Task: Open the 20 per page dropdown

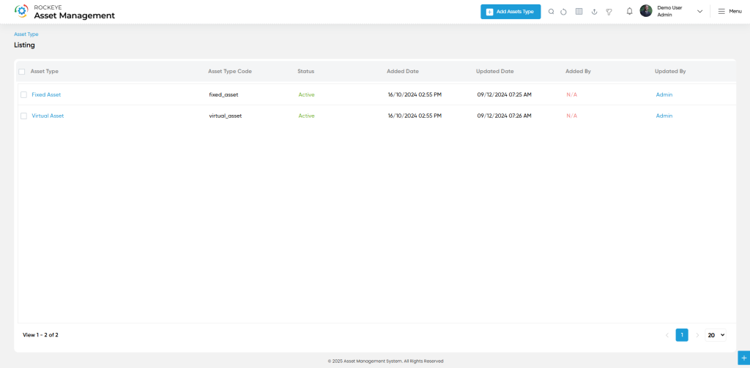Action: point(716,335)
